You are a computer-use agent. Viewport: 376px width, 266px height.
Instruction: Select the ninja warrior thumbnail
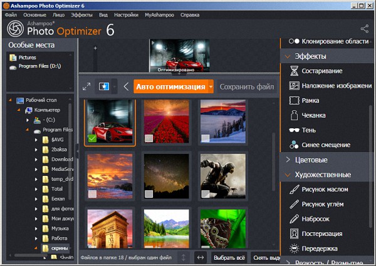(222, 176)
